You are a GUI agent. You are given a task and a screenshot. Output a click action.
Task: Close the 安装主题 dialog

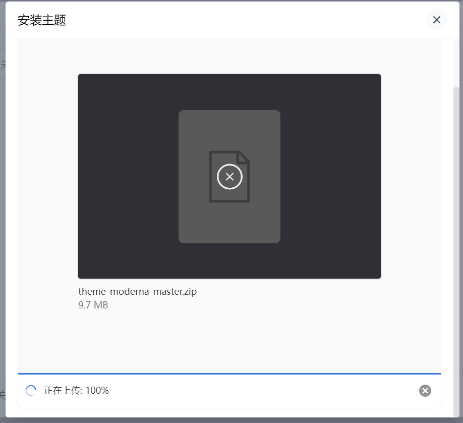click(436, 20)
